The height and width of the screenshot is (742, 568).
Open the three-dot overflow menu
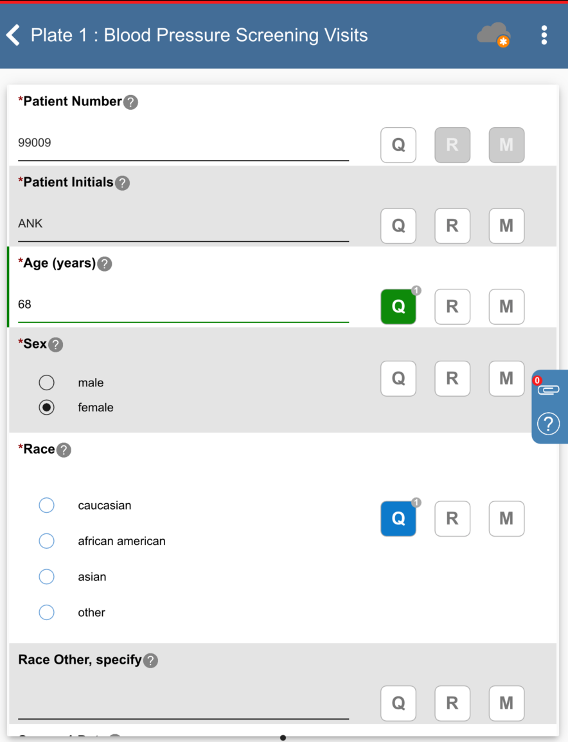(544, 35)
